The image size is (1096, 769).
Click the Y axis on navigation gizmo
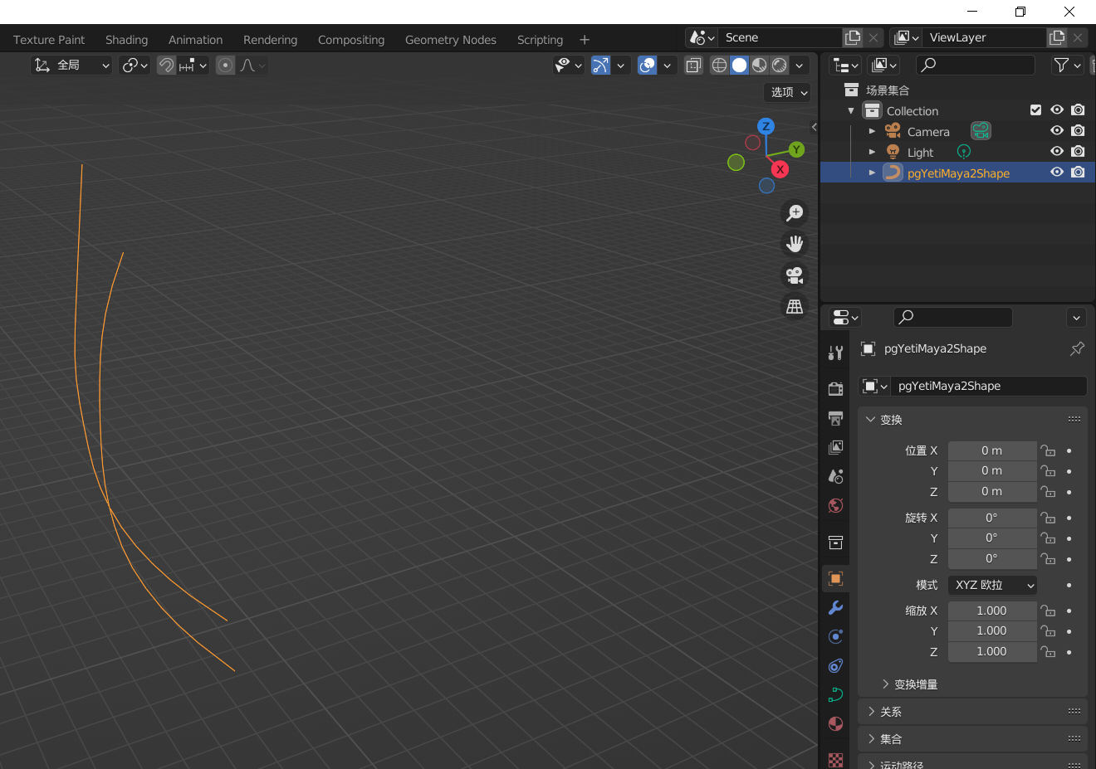click(796, 149)
